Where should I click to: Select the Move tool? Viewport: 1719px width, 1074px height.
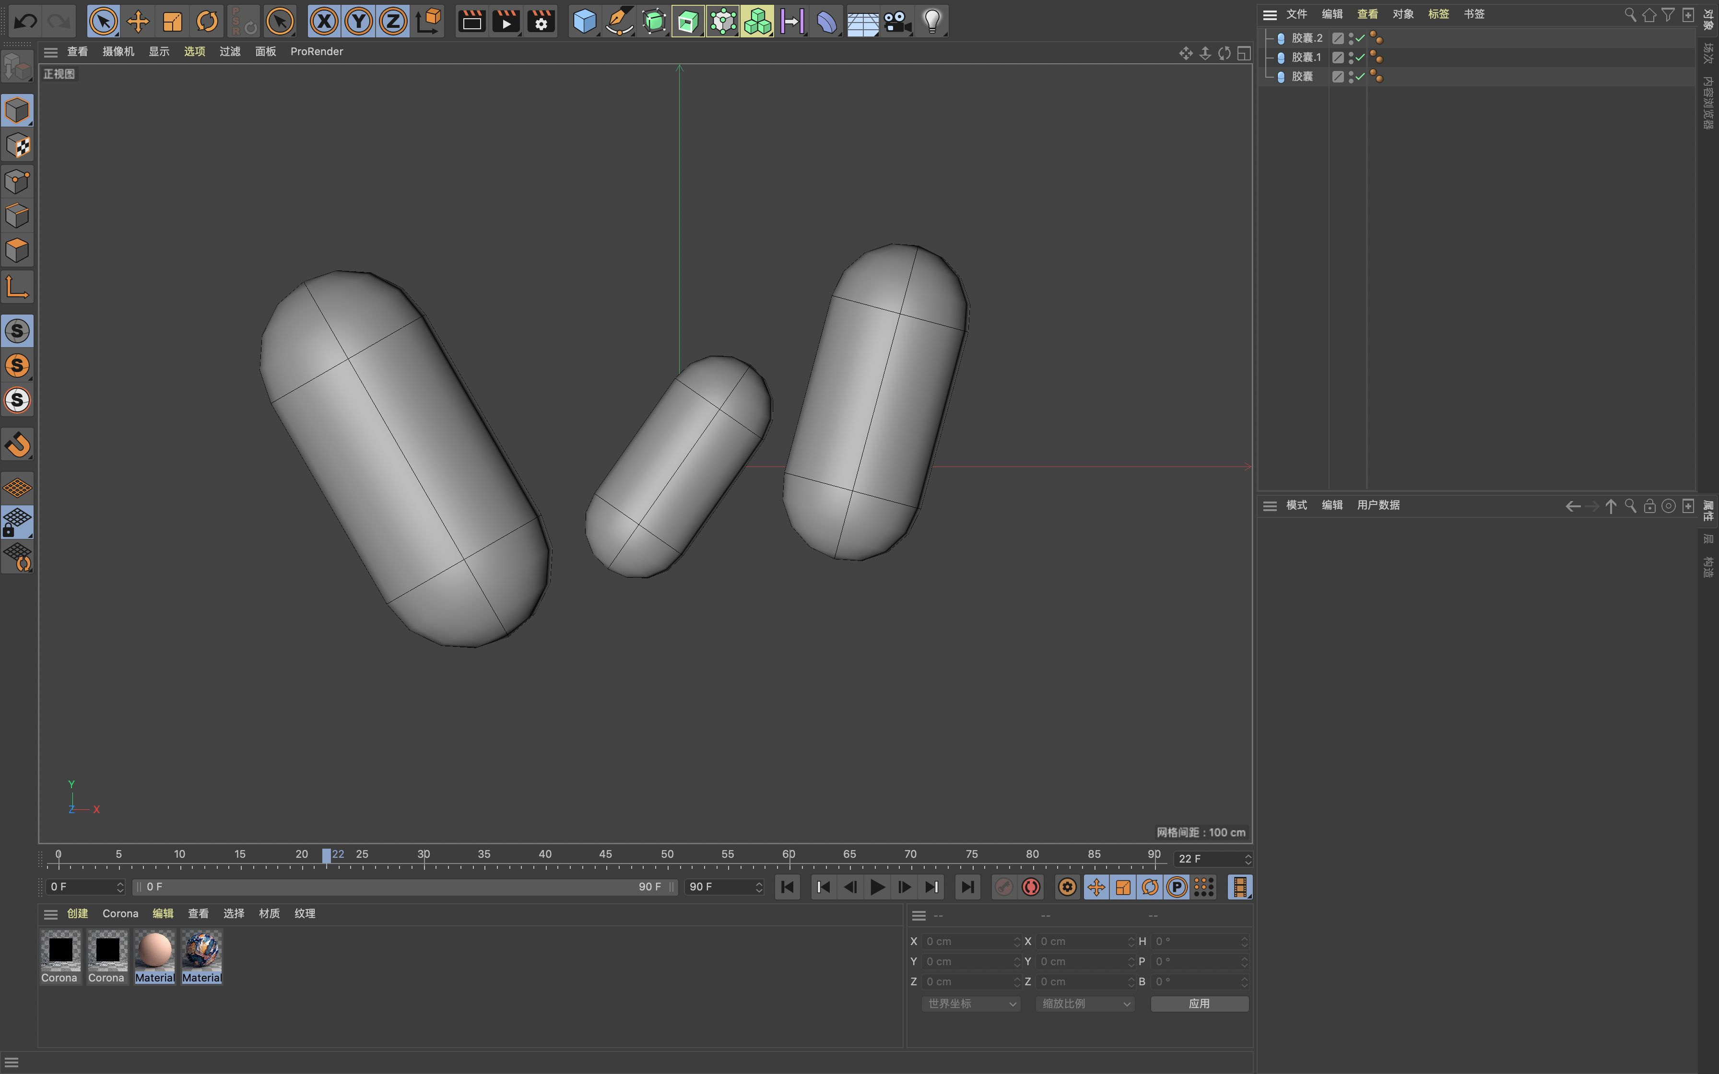point(138,21)
